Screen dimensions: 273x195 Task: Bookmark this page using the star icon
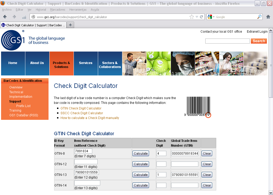point(191,16)
